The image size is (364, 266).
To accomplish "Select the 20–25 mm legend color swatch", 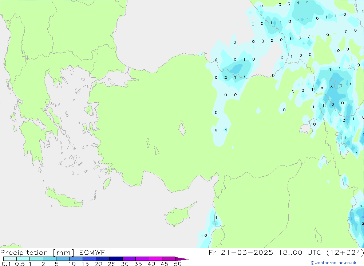I will tap(103, 259).
